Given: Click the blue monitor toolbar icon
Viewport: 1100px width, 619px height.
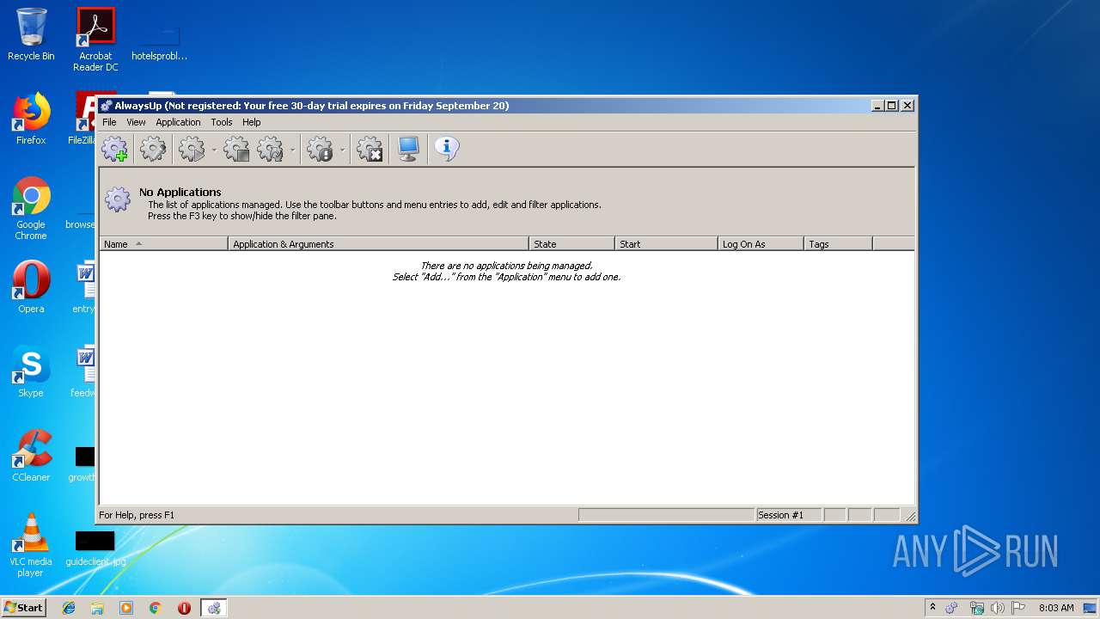Looking at the screenshot, I should [408, 149].
